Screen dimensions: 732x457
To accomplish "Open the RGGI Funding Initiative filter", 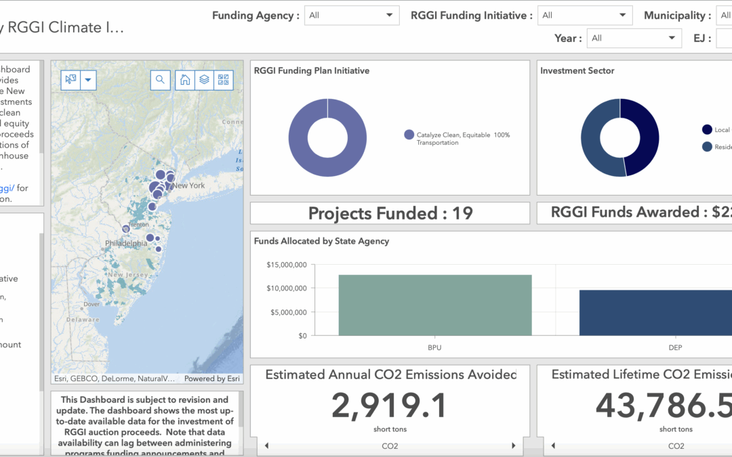I will click(584, 15).
